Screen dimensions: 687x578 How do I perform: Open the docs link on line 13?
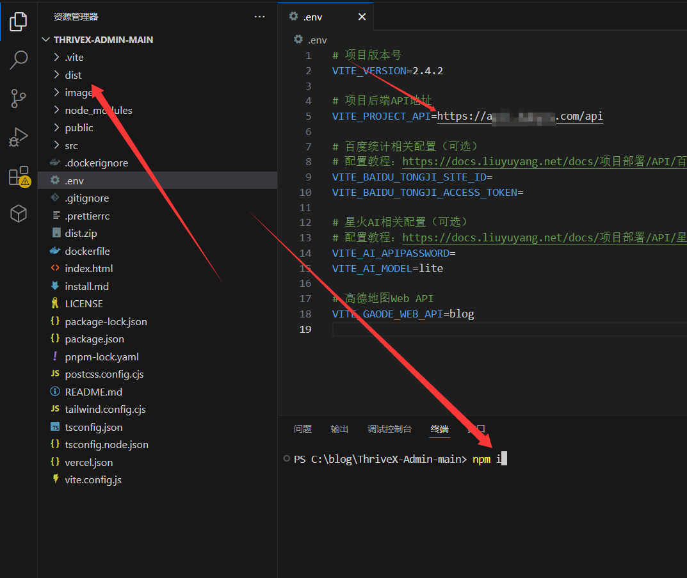tap(544, 237)
